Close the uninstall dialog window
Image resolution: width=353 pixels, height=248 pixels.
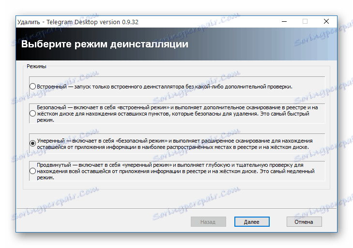coord(326,22)
